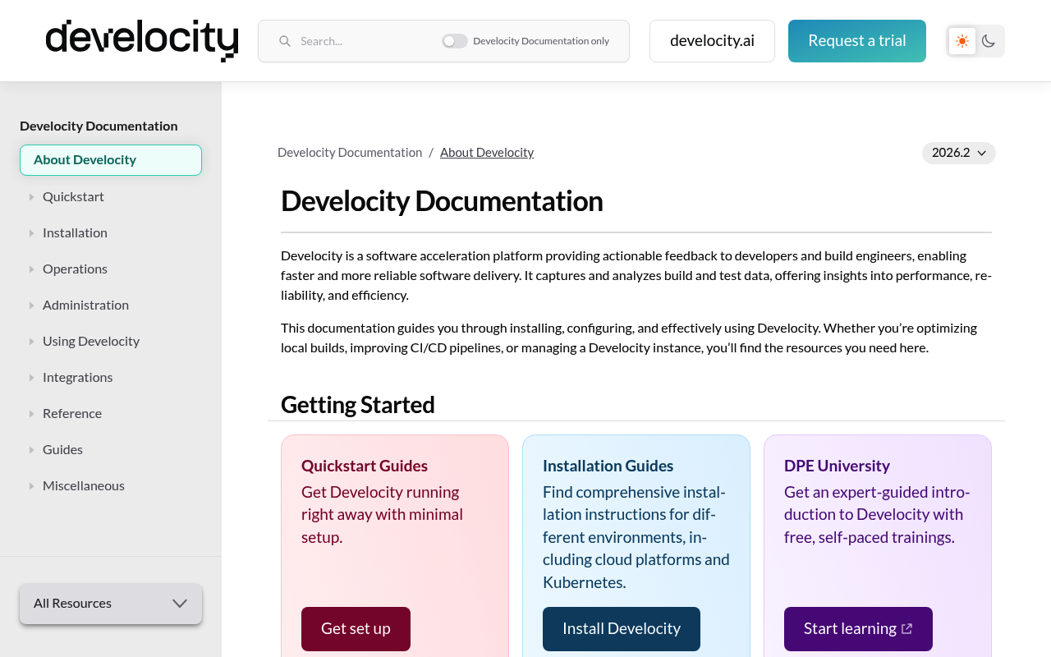1051x657 pixels.
Task: Open Integrations sidebar item
Action: click(x=77, y=377)
